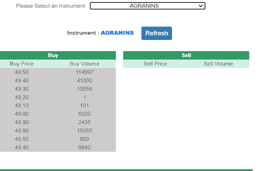
Task: Click the 41000 volume value
Action: [85, 81]
